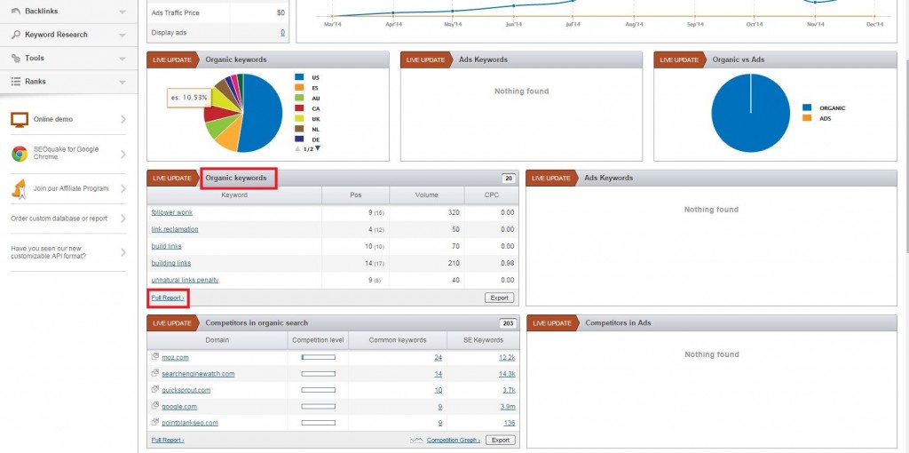Click external link icon beside pointblankseo.com
Viewport: 909px width, 453px height.
[x=154, y=422]
